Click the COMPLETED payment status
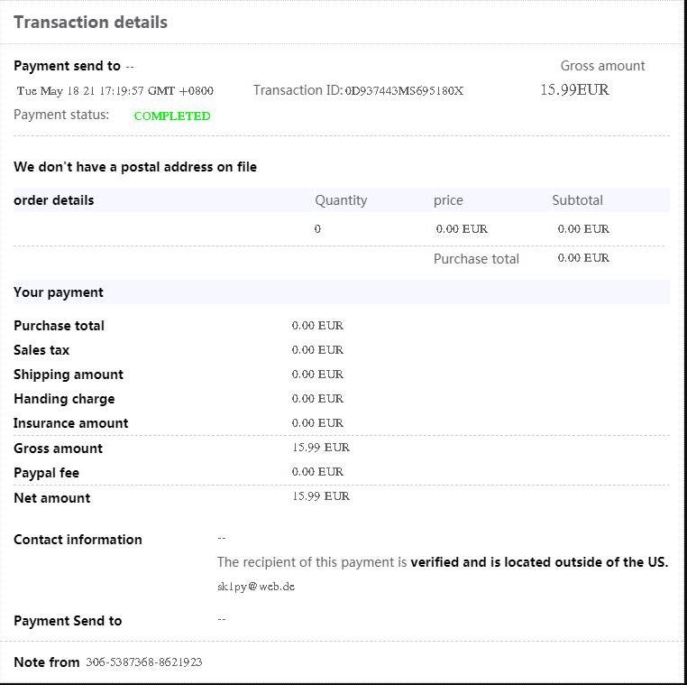 (172, 116)
